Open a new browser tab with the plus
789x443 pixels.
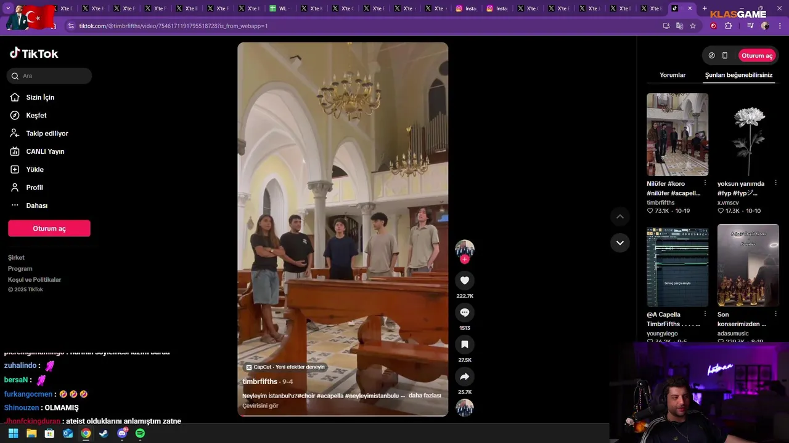tap(705, 9)
